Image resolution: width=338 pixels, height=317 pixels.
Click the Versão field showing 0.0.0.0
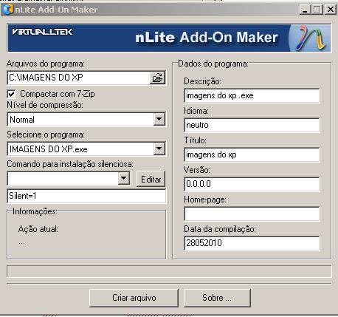click(x=252, y=184)
